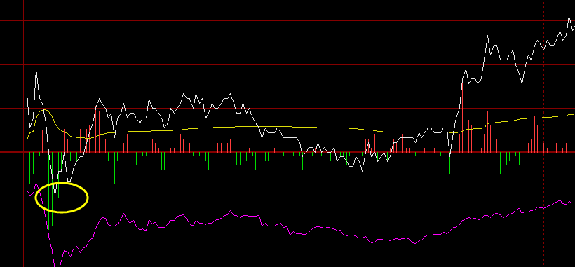Click the magenta line's highest point at the right
Viewport: 575px width, 267px height.
click(560, 200)
